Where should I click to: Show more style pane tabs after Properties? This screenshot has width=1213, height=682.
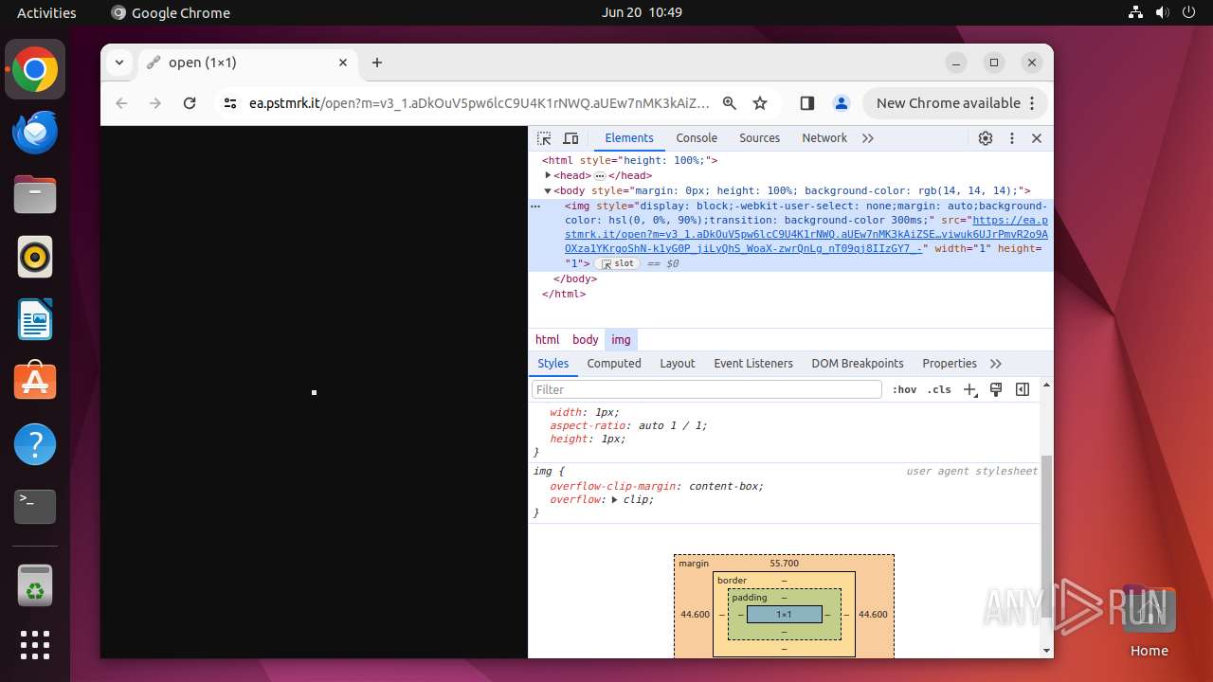point(996,364)
